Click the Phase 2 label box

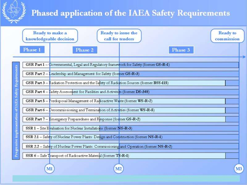pos(85,50)
